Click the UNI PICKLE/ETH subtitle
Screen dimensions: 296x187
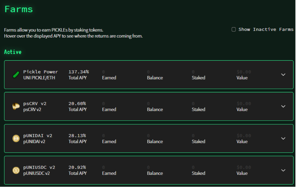pyautogui.click(x=39, y=78)
